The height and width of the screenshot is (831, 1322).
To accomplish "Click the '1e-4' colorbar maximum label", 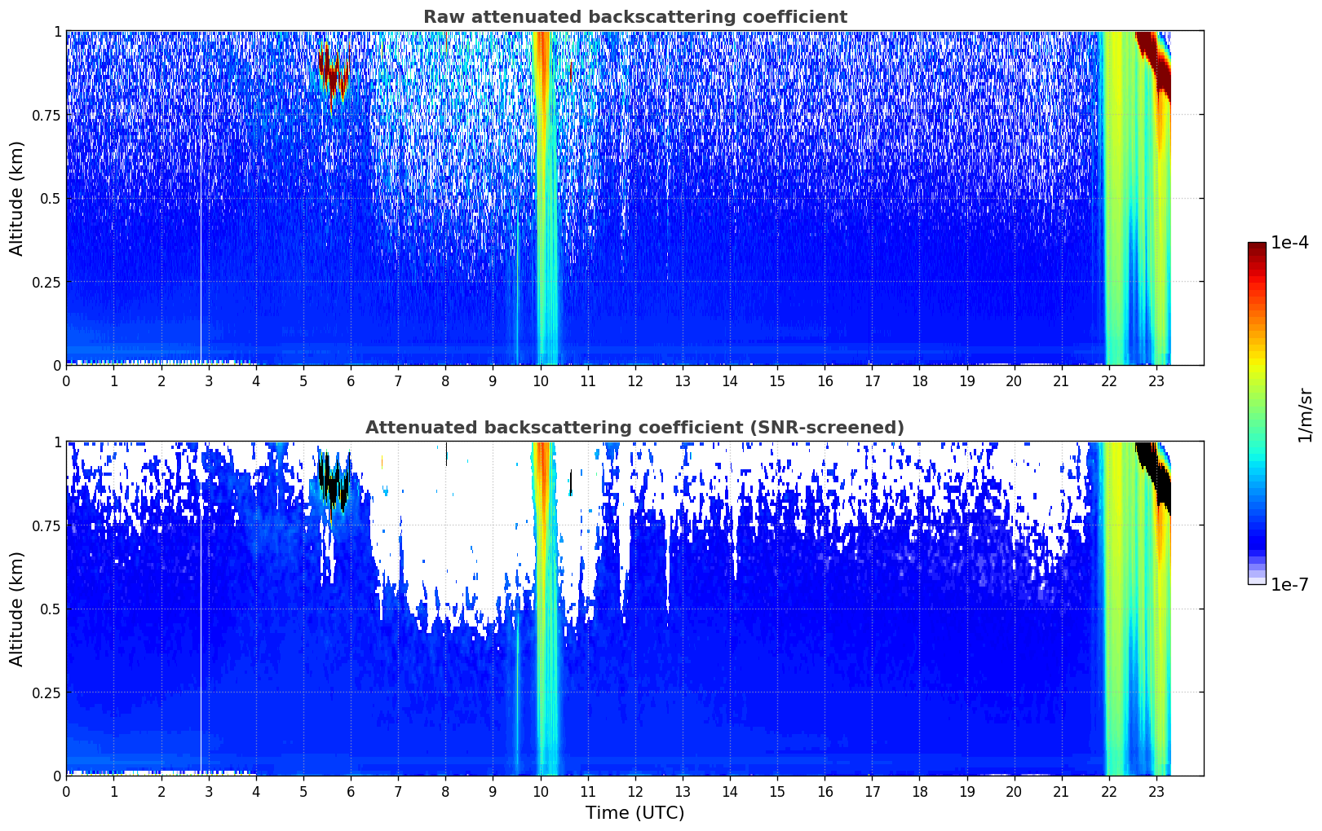I will tap(1289, 243).
